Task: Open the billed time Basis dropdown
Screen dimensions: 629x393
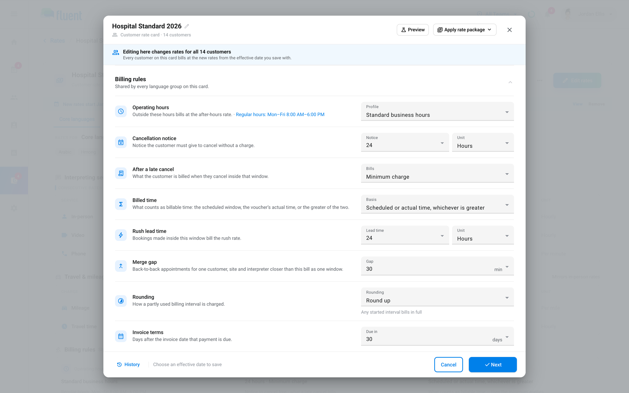Action: [438, 204]
